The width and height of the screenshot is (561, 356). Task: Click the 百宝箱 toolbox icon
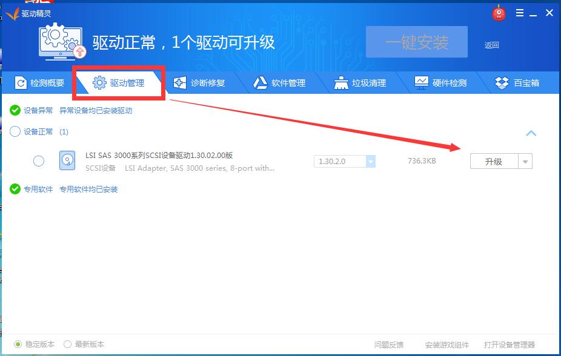502,83
